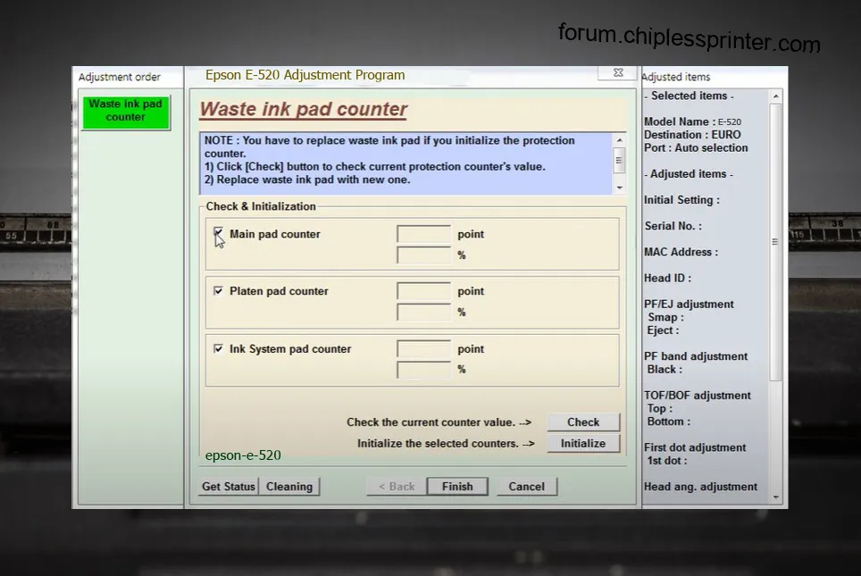The height and width of the screenshot is (576, 861).
Task: Click Main pad counter point field
Action: (423, 234)
